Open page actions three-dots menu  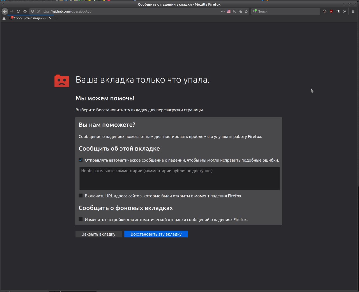223,11
